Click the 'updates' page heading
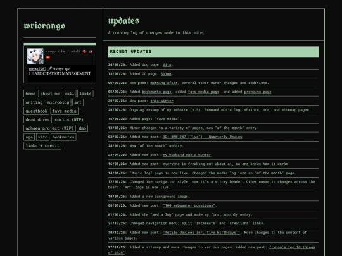 (123, 21)
